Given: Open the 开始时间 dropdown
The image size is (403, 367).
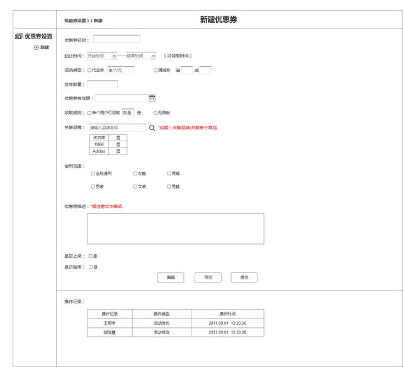Looking at the screenshot, I should point(114,55).
